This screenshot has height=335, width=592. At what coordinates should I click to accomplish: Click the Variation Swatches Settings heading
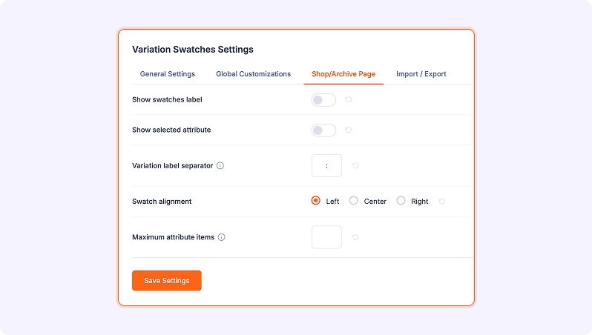coord(193,50)
